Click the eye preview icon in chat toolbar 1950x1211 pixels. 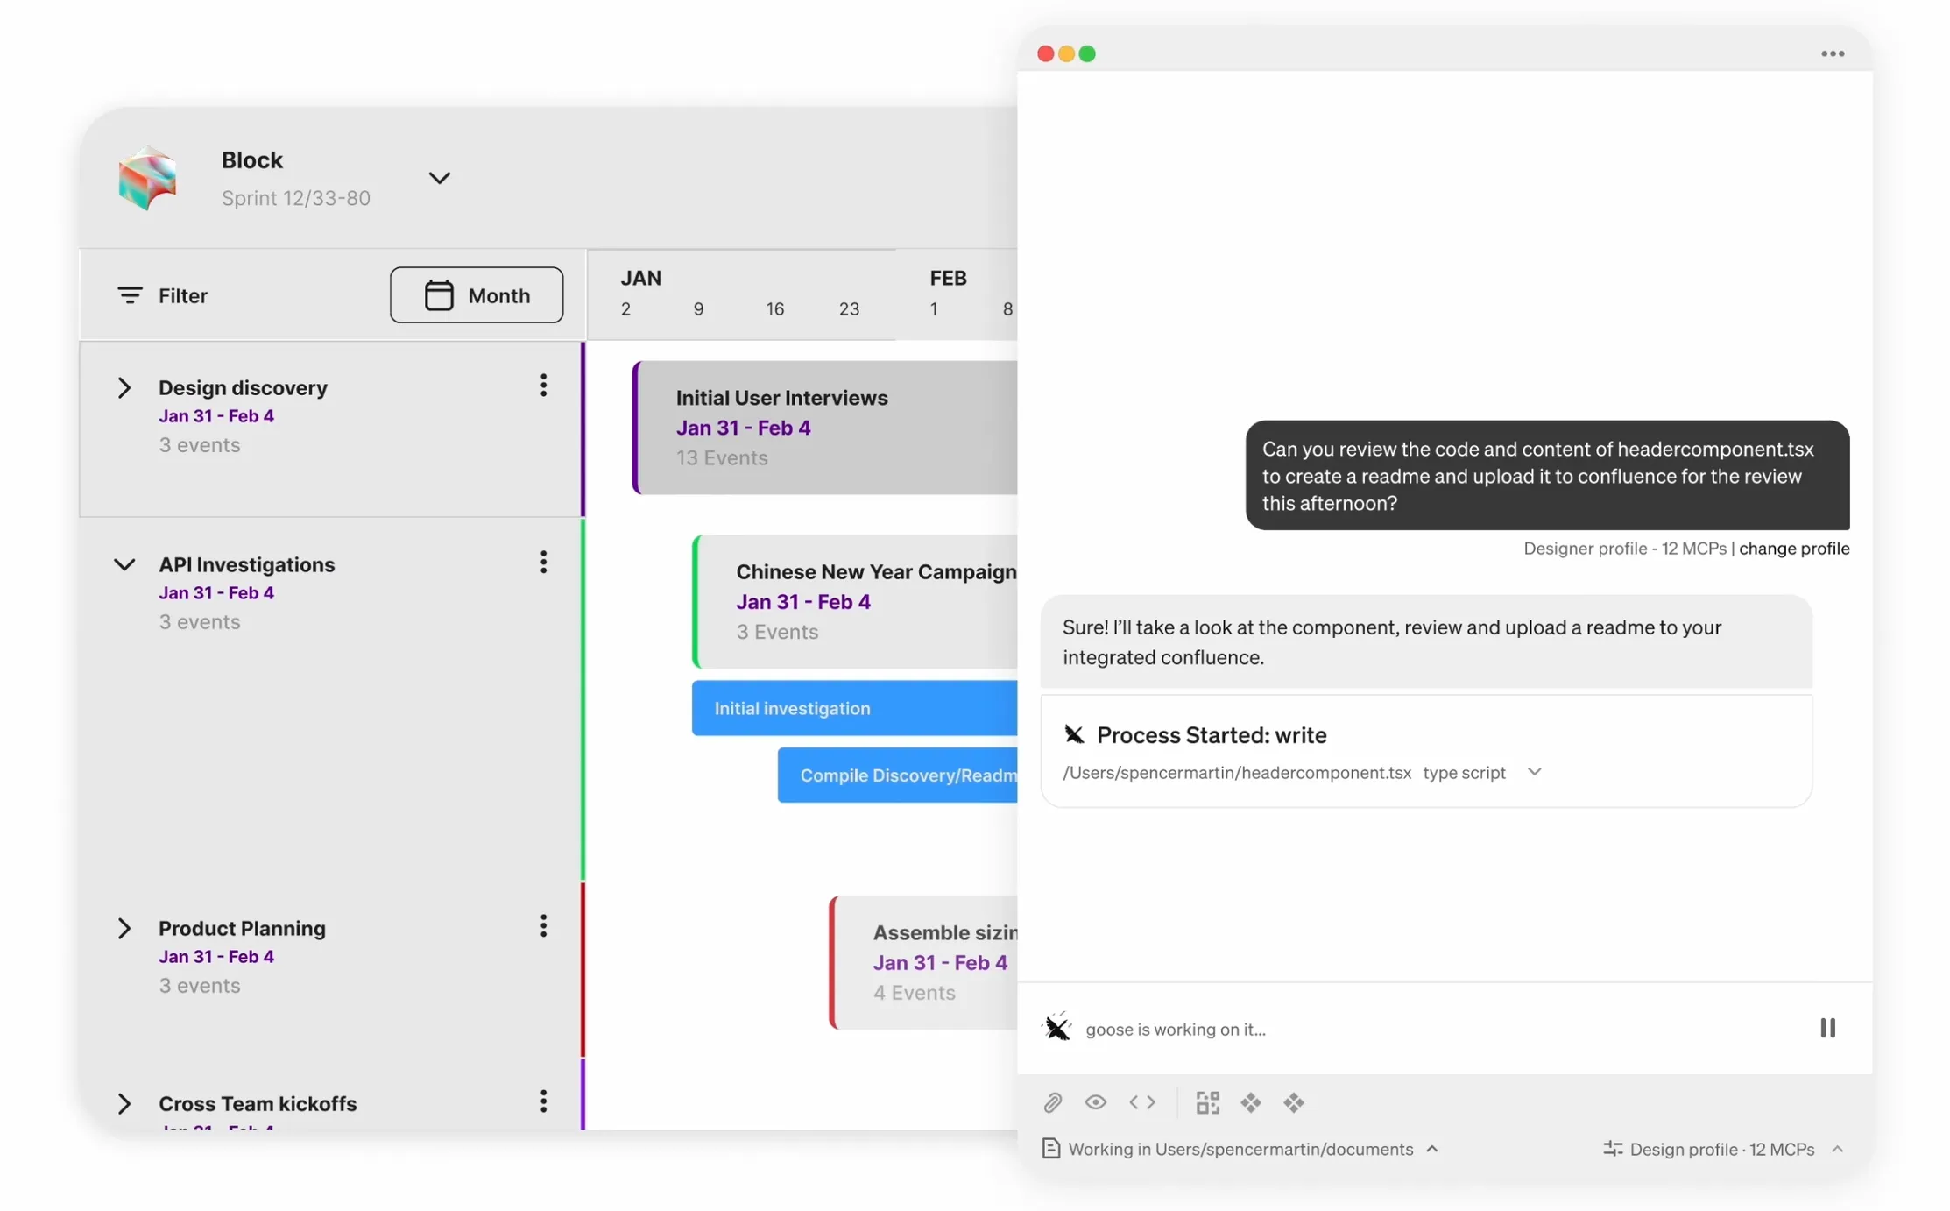point(1095,1102)
